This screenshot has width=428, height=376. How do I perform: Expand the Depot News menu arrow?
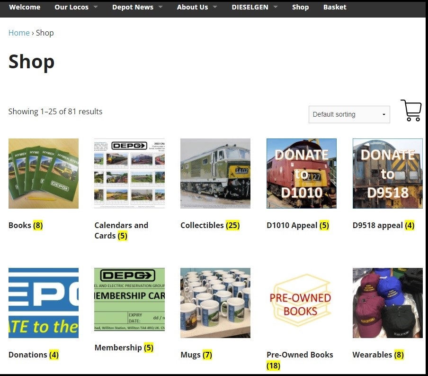coord(160,7)
